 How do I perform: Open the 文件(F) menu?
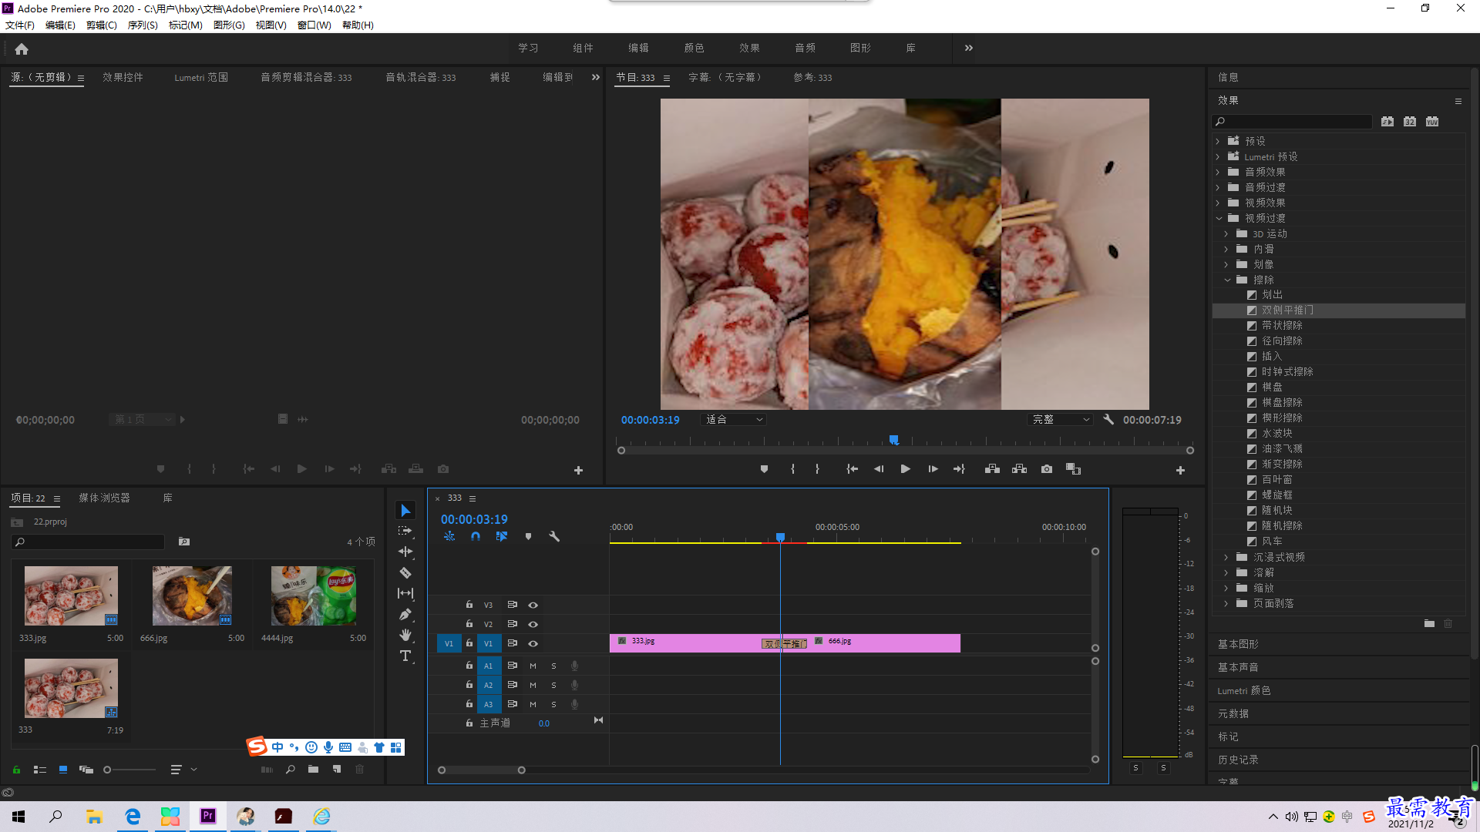[x=20, y=25]
